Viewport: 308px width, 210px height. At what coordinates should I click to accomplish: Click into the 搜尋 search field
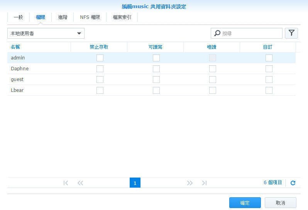(x=251, y=34)
